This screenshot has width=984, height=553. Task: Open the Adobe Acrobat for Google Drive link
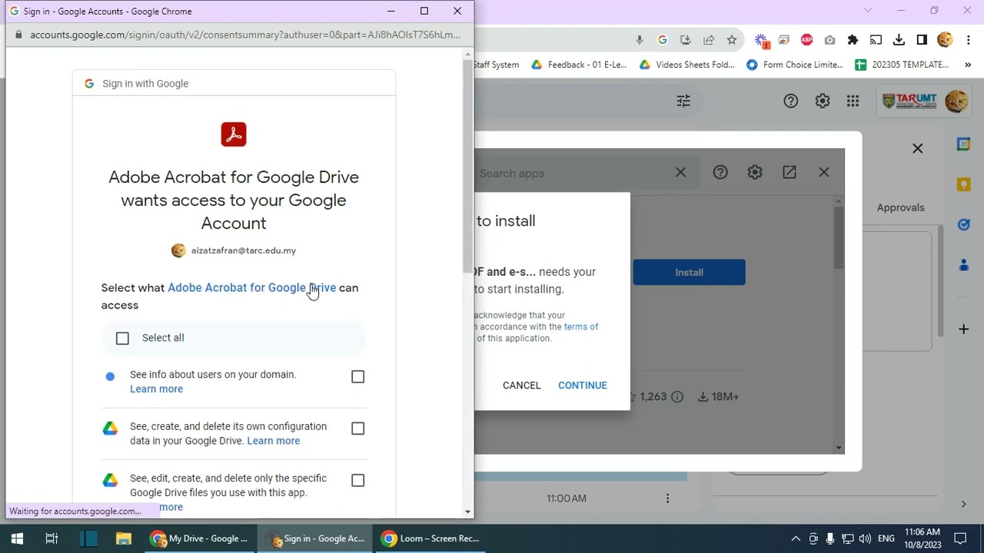click(252, 288)
